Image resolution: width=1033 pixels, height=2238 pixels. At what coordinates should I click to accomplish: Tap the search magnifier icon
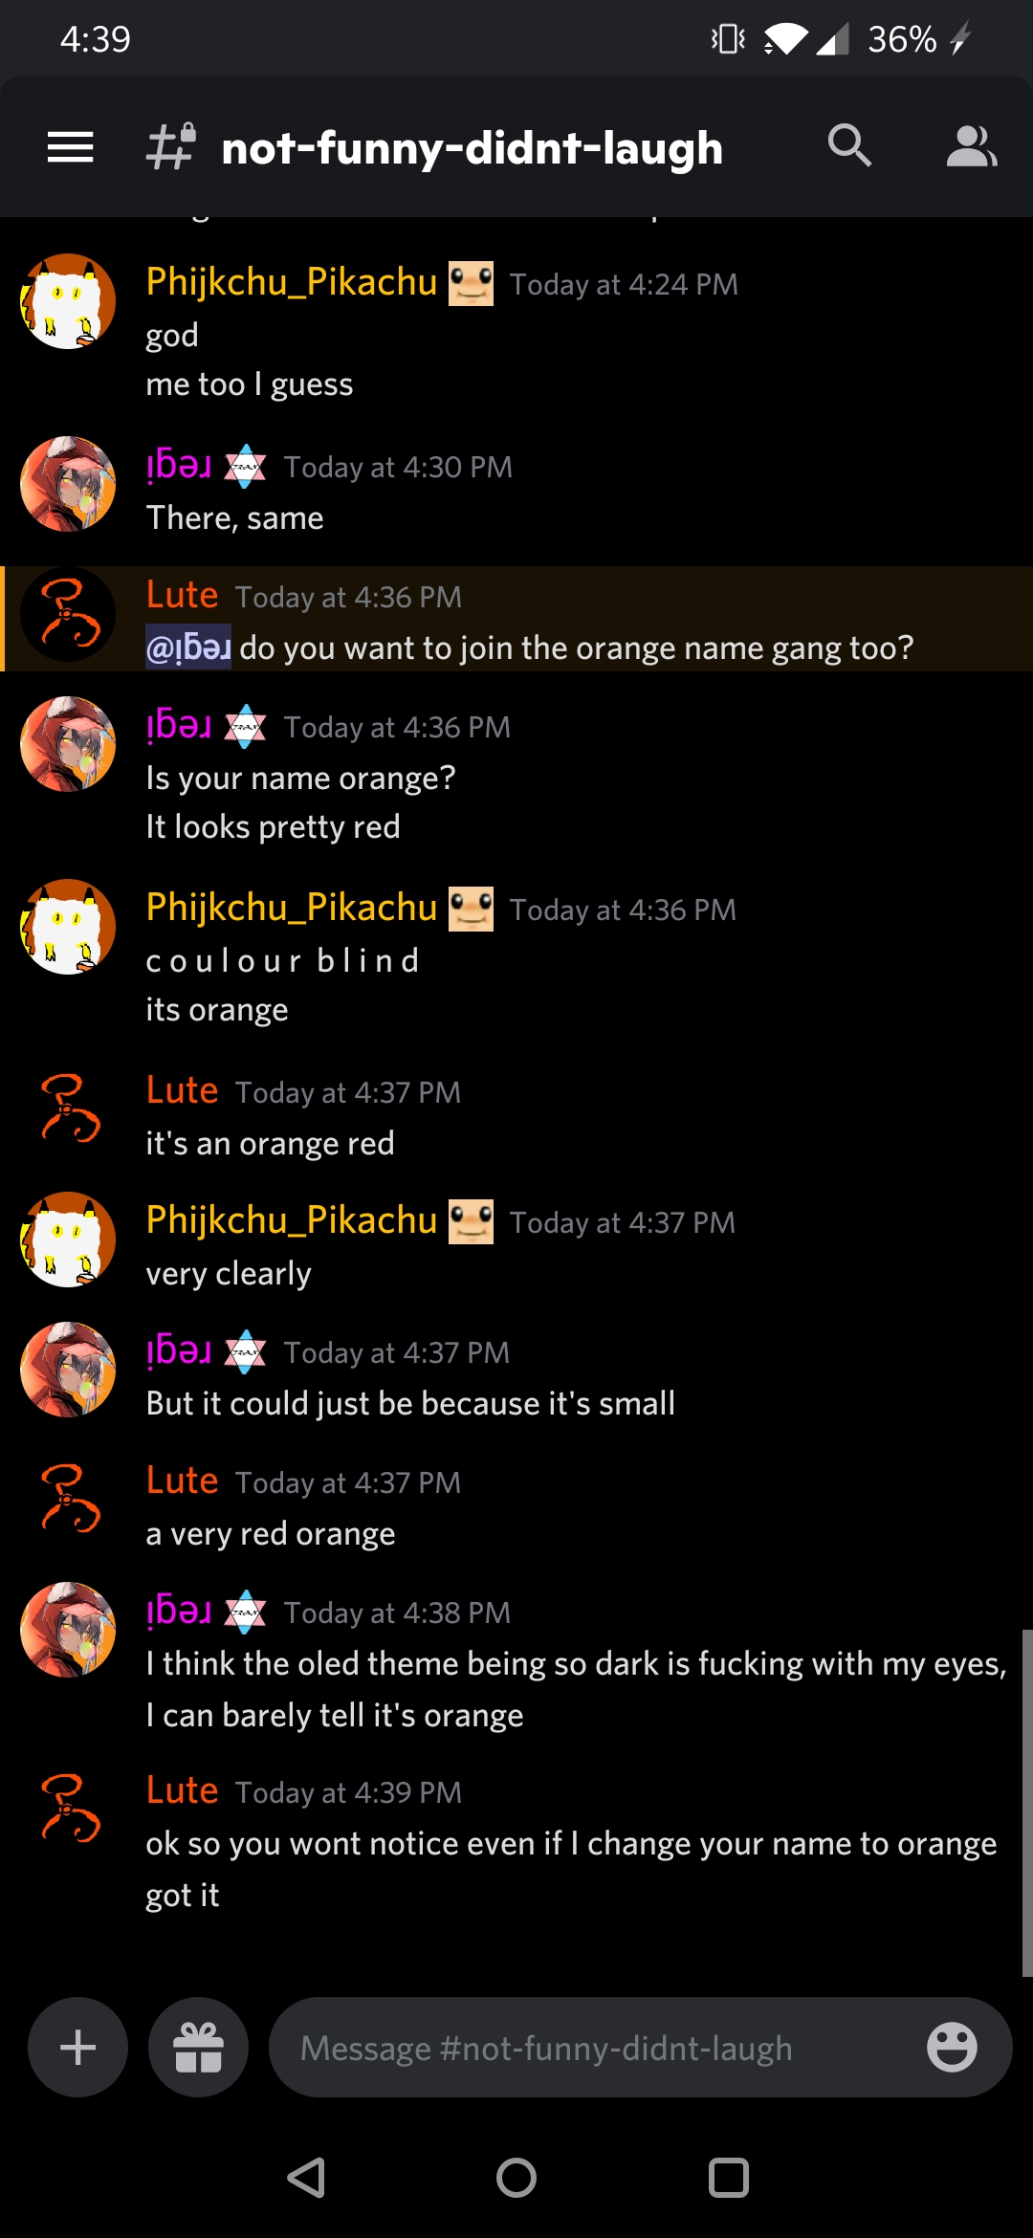click(849, 146)
